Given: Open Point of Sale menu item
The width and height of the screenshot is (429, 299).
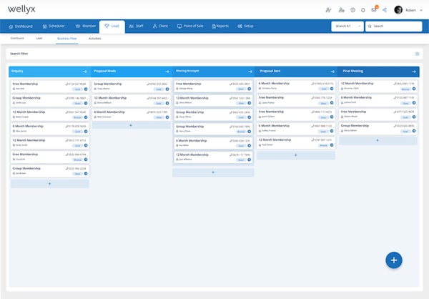Looking at the screenshot, I should 190,26.
